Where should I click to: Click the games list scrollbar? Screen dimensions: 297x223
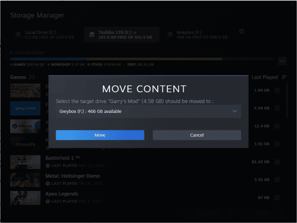(x=287, y=101)
